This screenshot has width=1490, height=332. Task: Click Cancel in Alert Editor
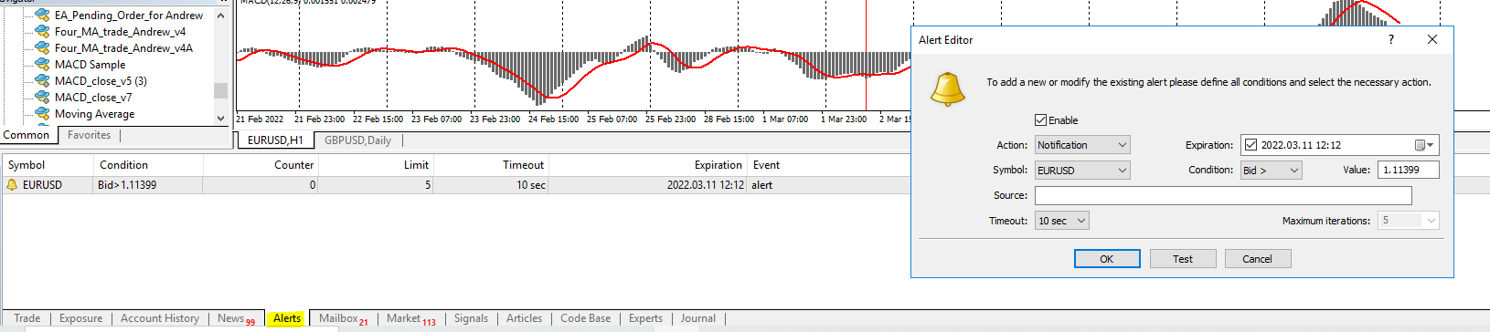1258,259
